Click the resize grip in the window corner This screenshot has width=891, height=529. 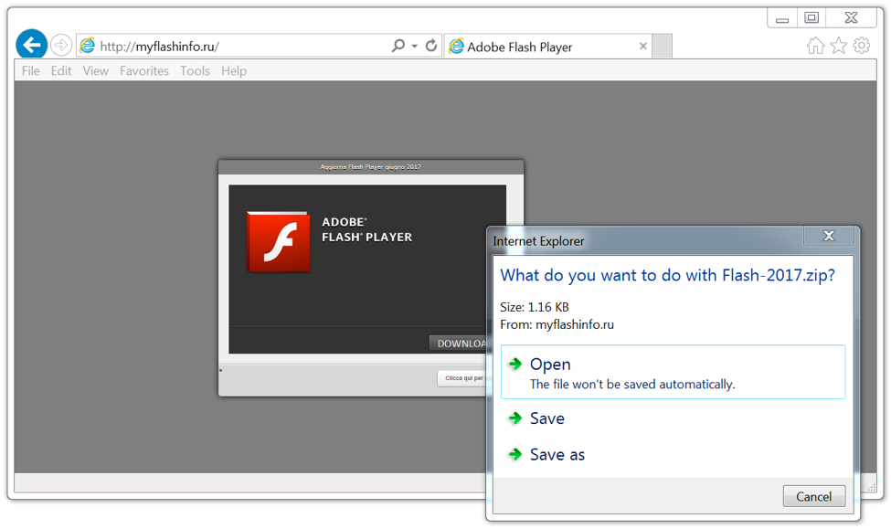tap(871, 486)
